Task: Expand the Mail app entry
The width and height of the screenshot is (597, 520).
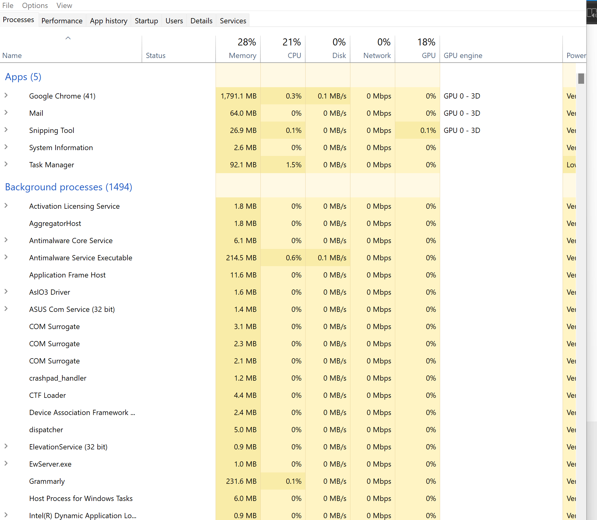Action: (x=6, y=113)
